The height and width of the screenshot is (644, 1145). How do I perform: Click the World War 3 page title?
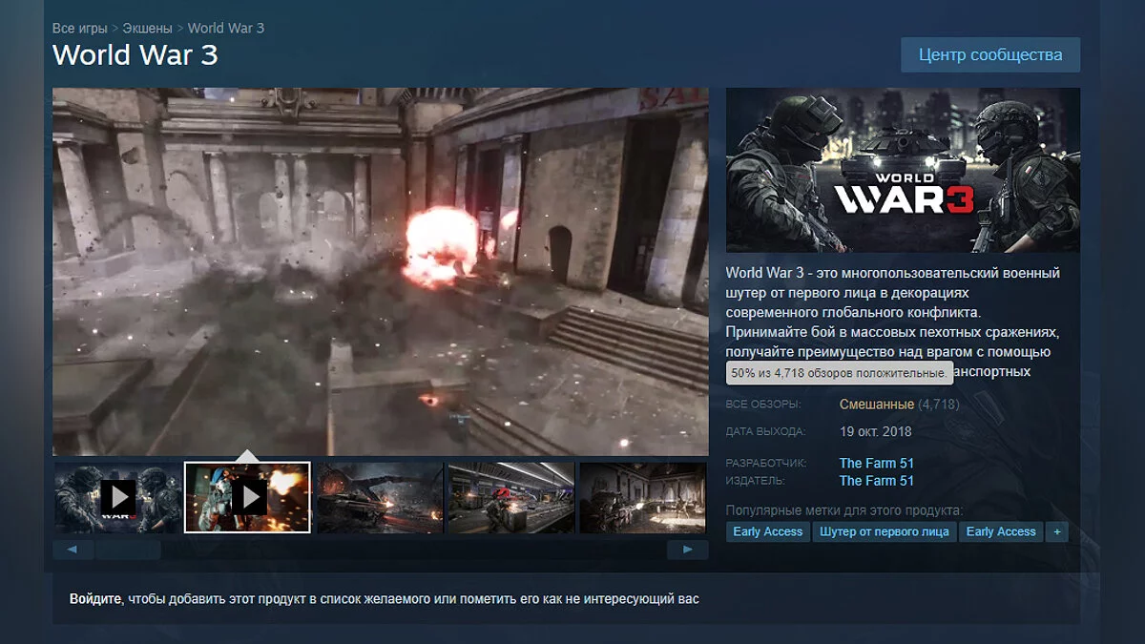pyautogui.click(x=135, y=54)
